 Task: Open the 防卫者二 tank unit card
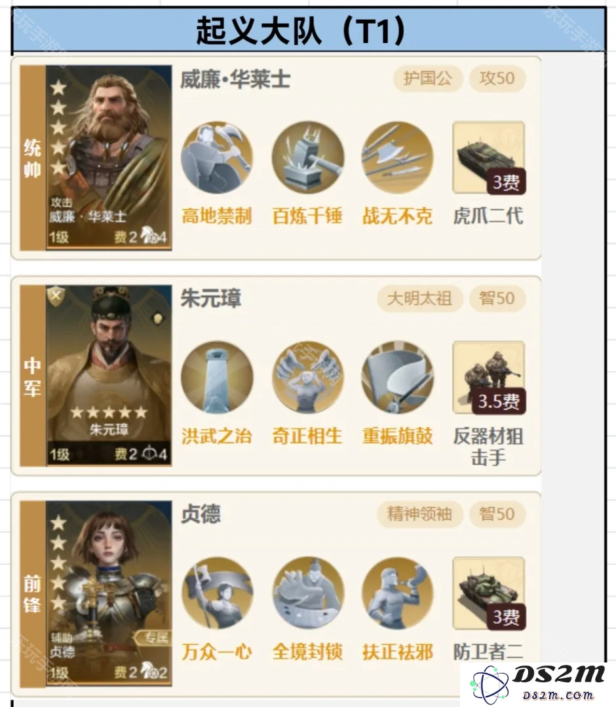pyautogui.click(x=489, y=593)
